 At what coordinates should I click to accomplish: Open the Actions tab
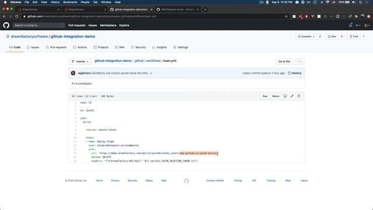click(x=80, y=47)
